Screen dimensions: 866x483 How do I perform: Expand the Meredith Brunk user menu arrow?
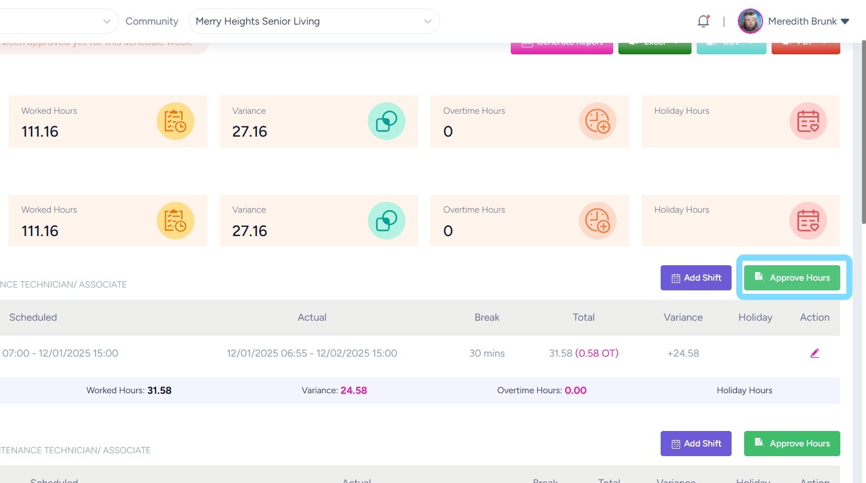[x=845, y=21]
